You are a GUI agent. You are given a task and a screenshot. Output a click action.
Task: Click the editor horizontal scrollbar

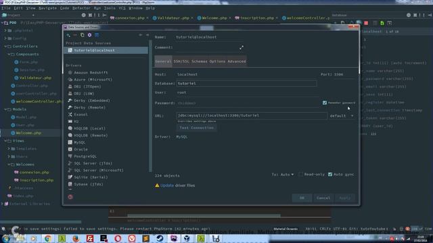[204, 216]
